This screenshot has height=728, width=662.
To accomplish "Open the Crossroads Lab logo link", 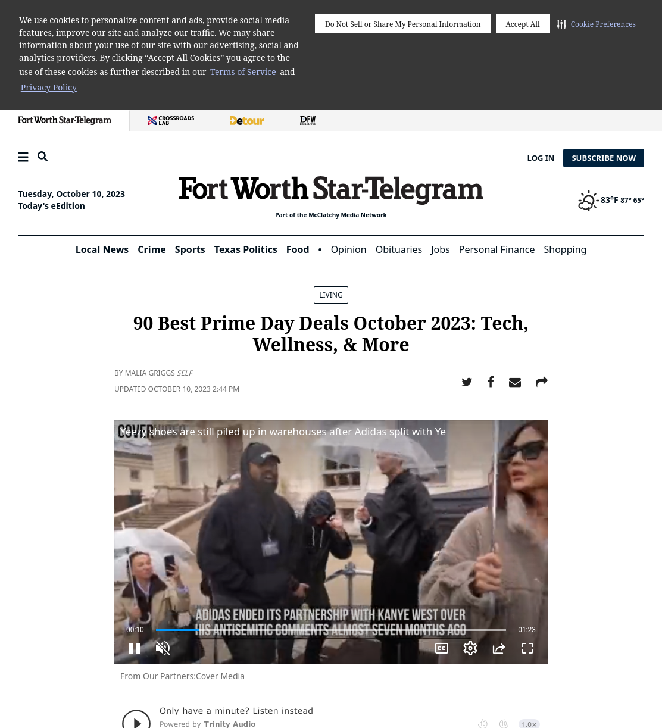I will tap(171, 120).
